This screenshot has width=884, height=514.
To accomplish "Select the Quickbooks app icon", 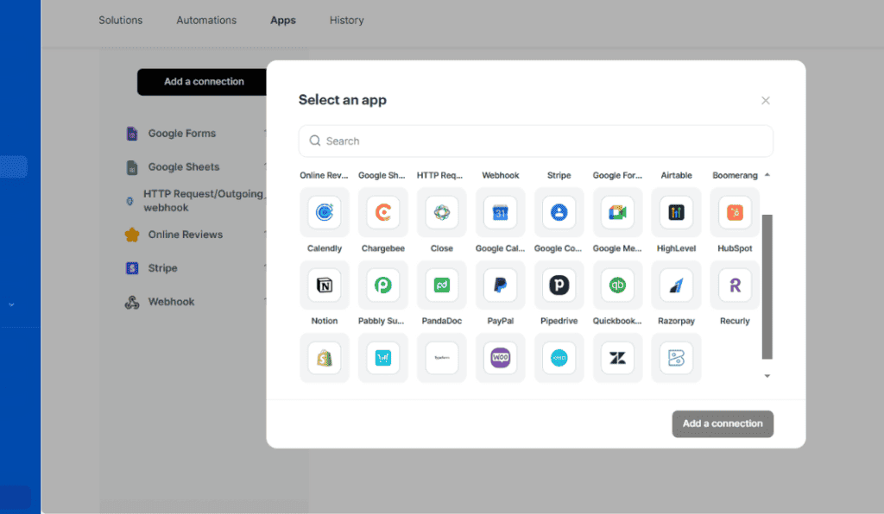I will tap(617, 285).
